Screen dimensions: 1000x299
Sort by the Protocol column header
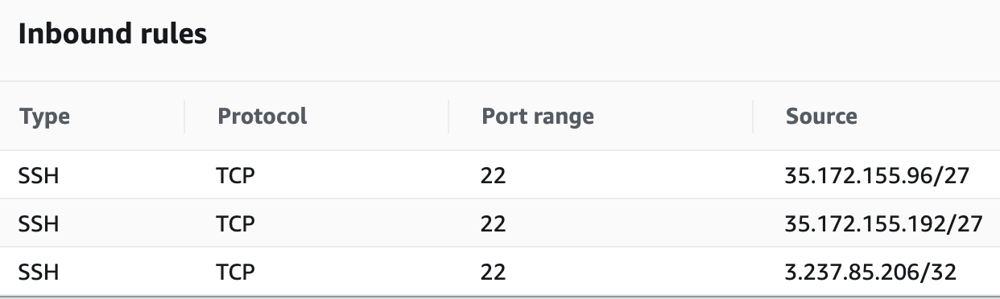(262, 116)
